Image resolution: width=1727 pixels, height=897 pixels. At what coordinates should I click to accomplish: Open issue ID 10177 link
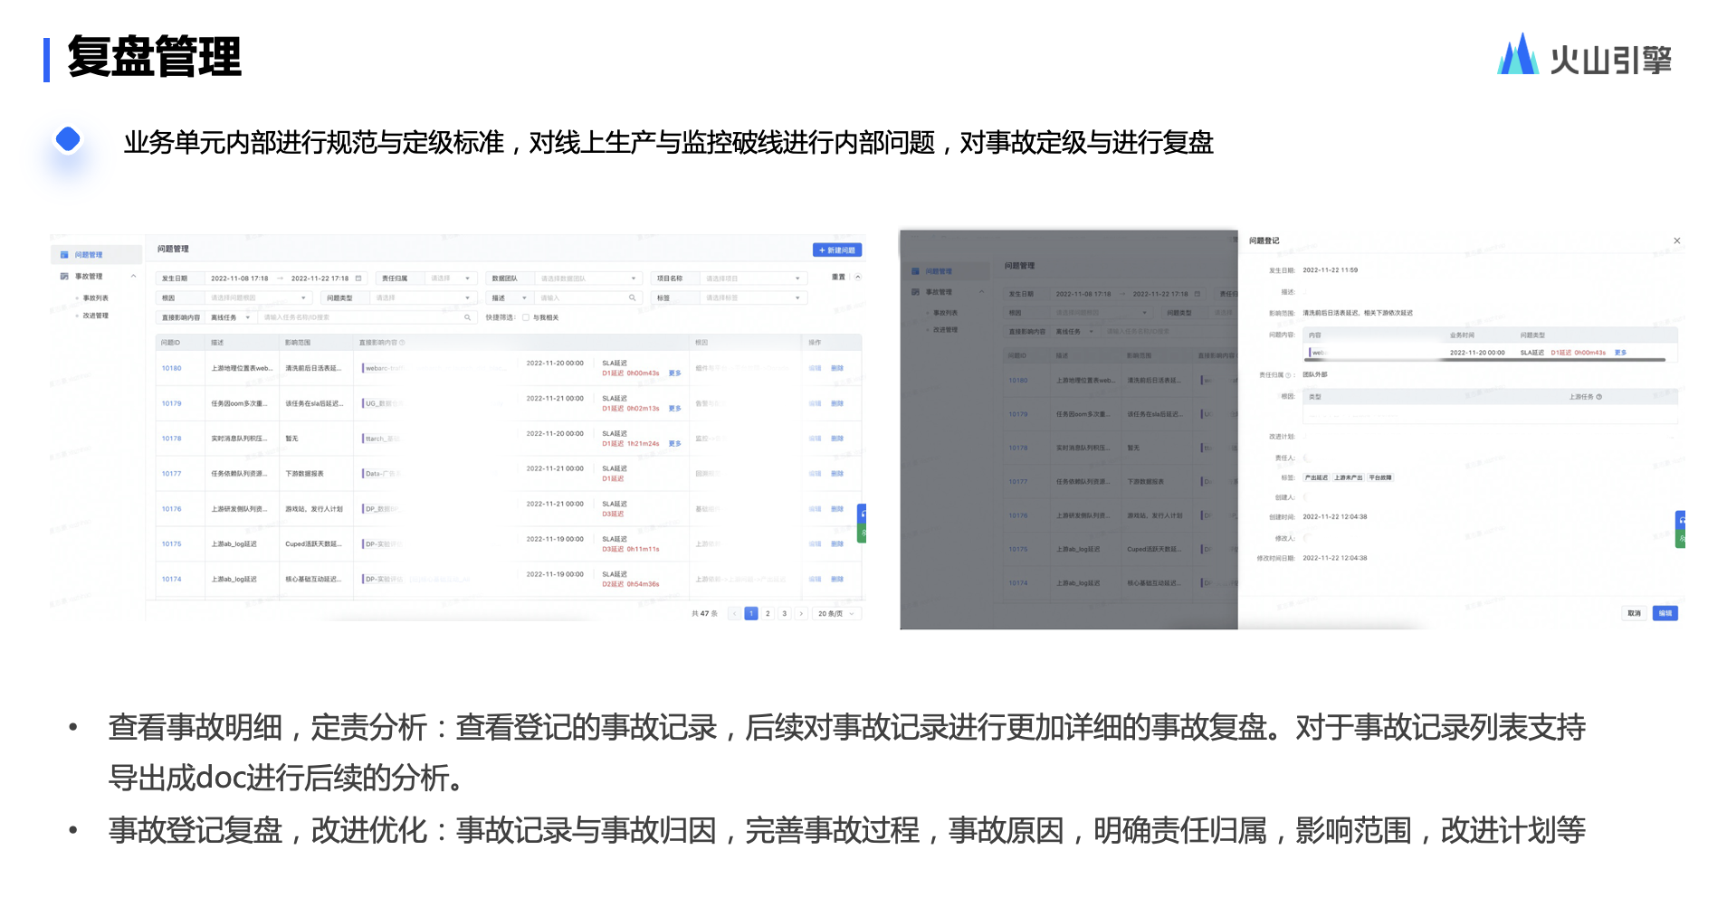point(172,474)
